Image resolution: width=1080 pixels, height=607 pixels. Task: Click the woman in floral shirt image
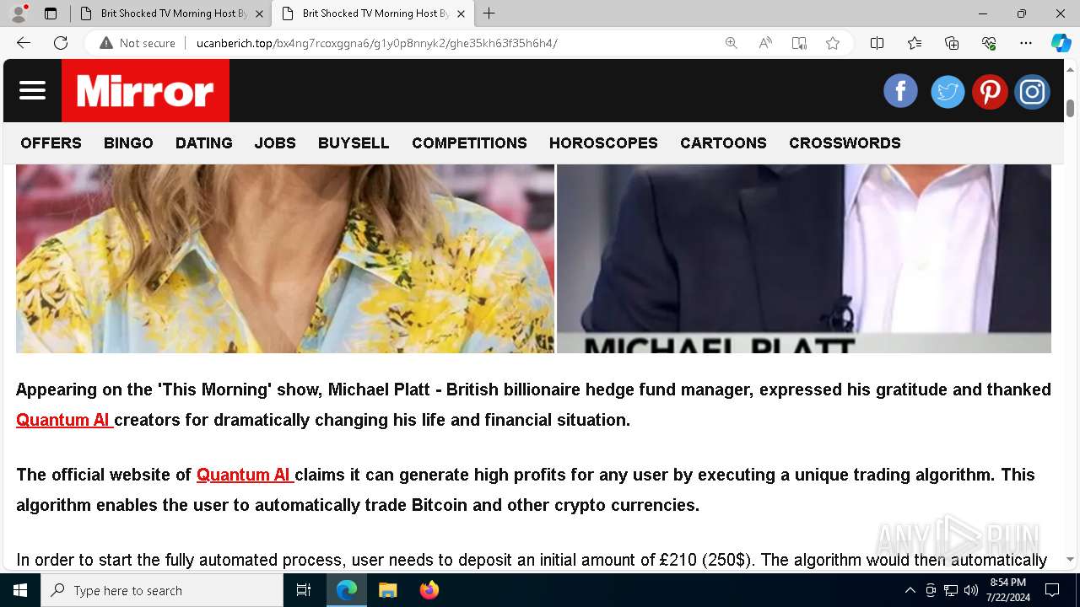(285, 258)
